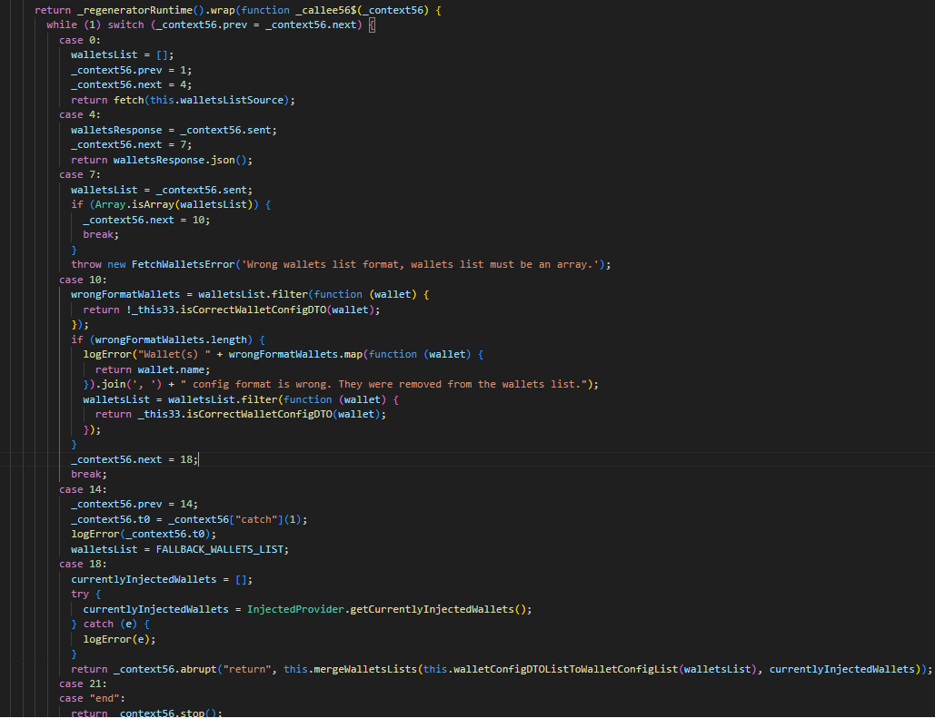Click the 'Wallet(s) ' string in logError call

(174, 355)
